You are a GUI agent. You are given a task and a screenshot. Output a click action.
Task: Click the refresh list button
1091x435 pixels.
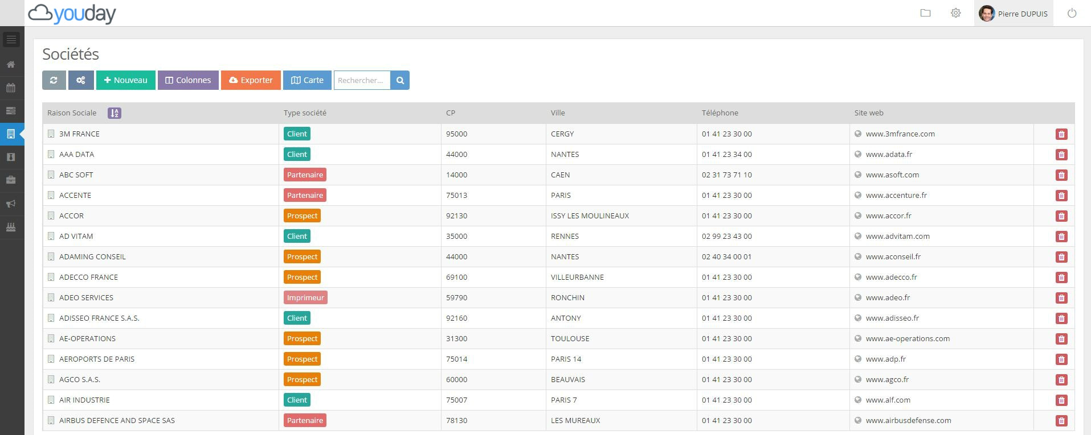tap(54, 80)
